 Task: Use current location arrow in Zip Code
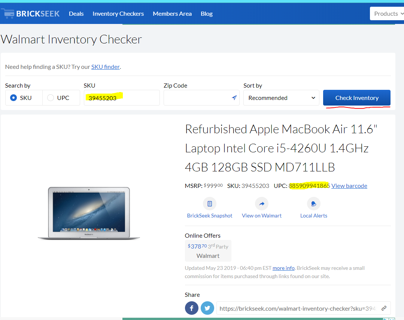234,98
